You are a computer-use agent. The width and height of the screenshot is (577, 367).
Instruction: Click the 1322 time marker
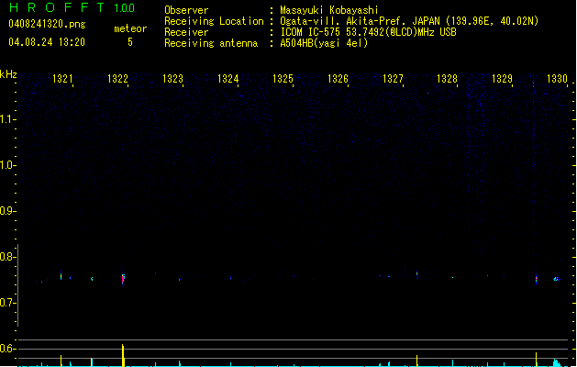[117, 79]
